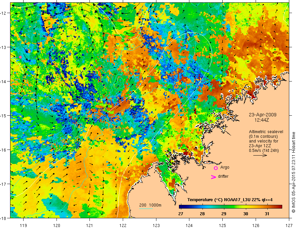Click the longitude label 123
The height and width of the screenshot is (228, 296).
pyautogui.click(x=156, y=225)
